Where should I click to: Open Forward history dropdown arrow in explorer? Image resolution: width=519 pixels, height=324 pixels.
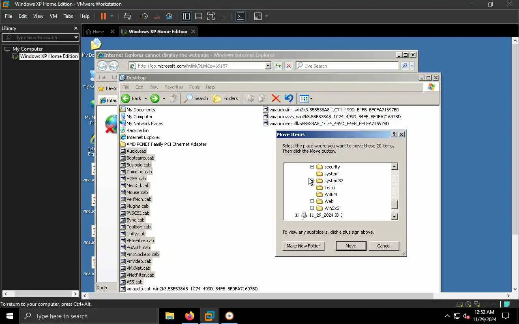164,98
